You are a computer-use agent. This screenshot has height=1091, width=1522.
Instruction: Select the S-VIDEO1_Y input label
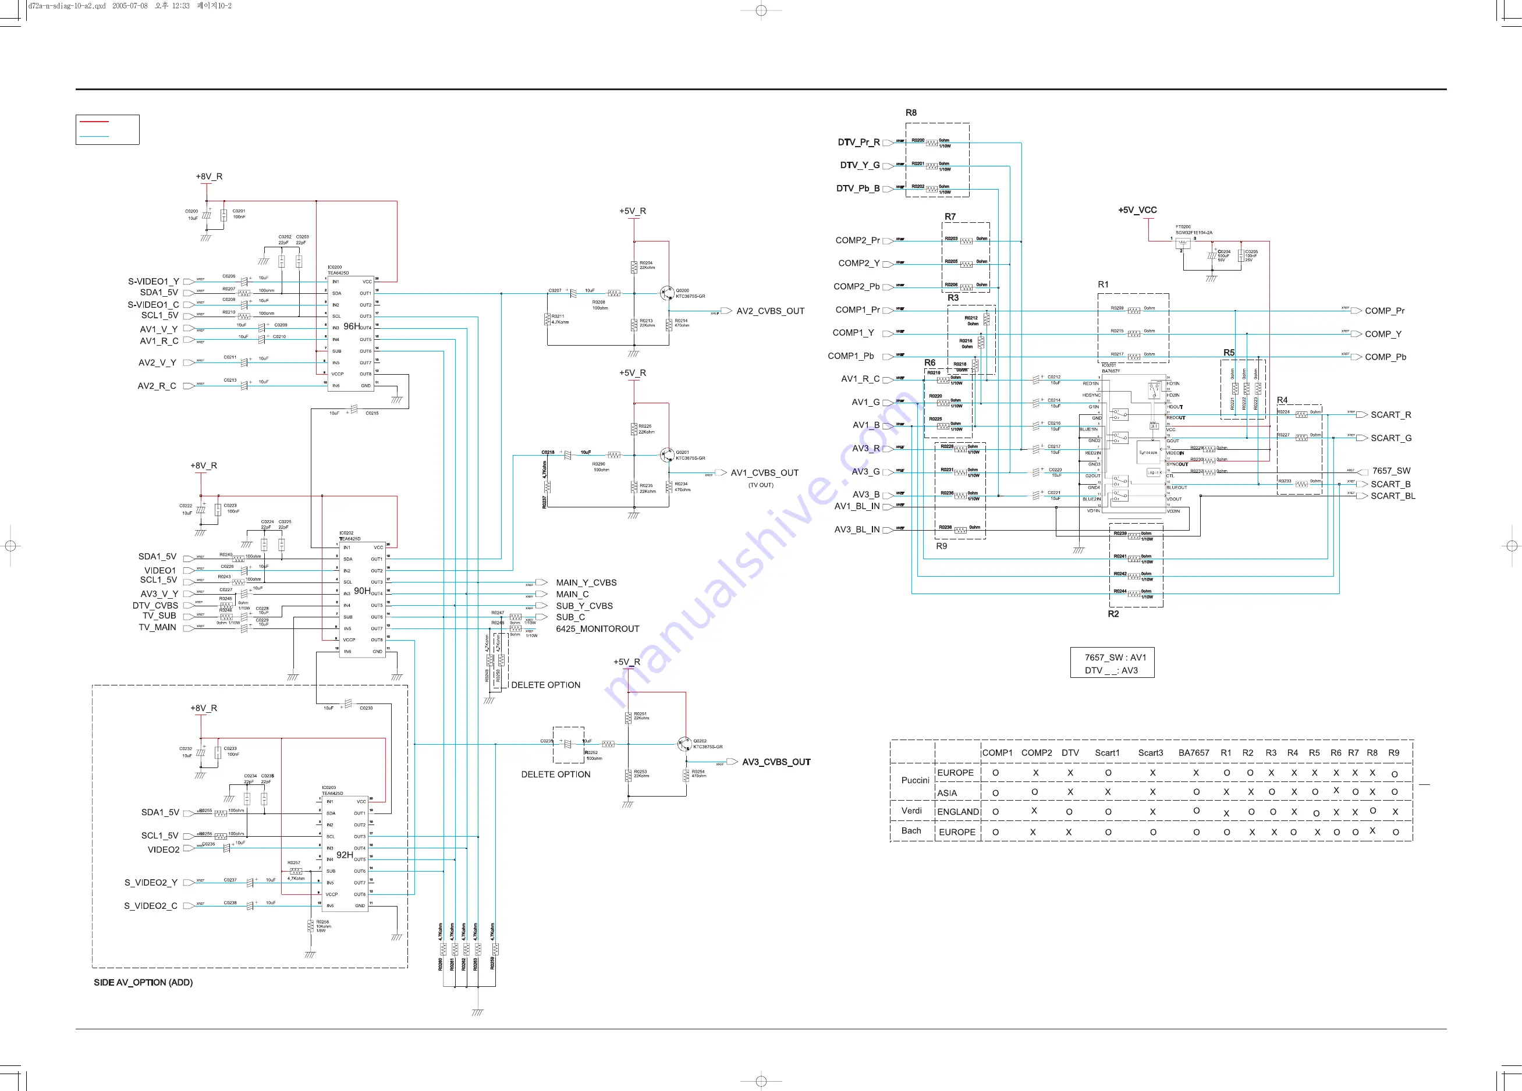(x=154, y=282)
